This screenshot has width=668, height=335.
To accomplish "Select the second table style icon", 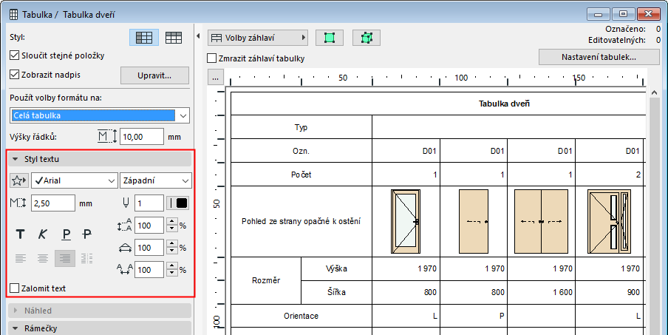I will (174, 37).
